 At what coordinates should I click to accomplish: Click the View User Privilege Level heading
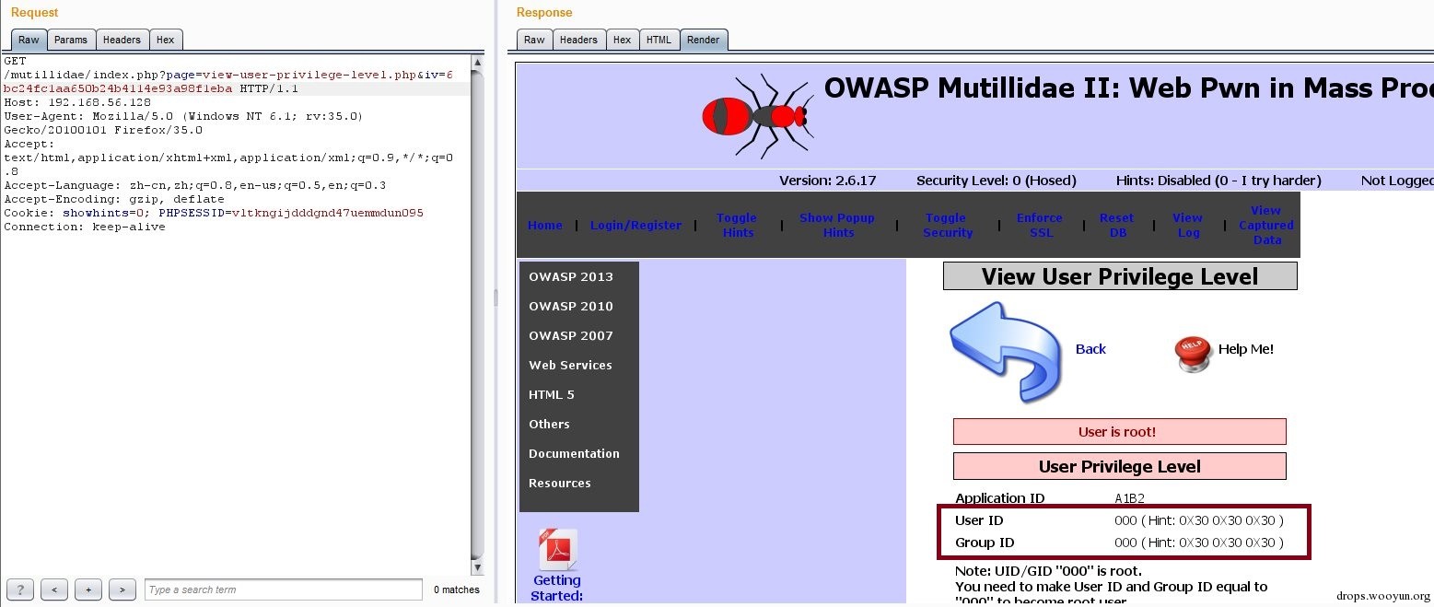[x=1120, y=276]
